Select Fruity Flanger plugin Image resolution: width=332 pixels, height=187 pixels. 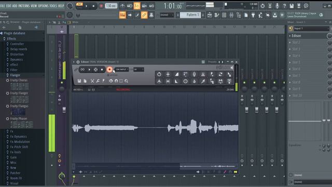19,93
